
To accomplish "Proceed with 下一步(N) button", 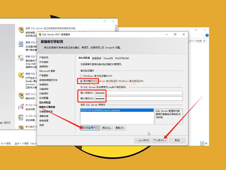I will coord(160,140).
